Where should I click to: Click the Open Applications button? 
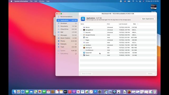[x=148, y=19]
